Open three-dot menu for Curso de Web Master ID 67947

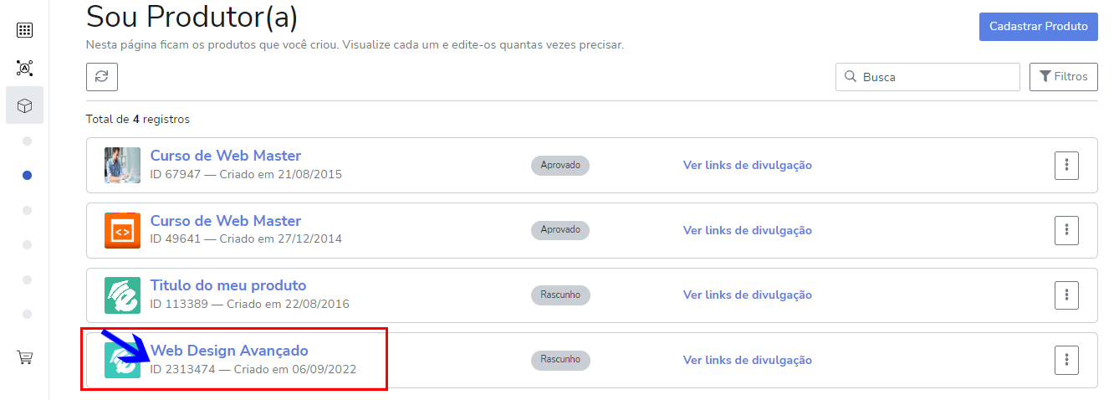coord(1066,165)
